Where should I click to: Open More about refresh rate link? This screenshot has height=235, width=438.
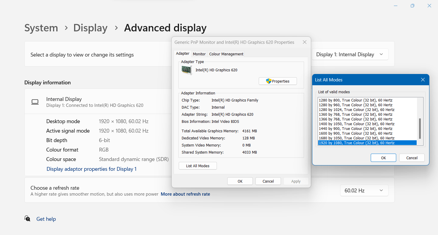tap(185, 194)
